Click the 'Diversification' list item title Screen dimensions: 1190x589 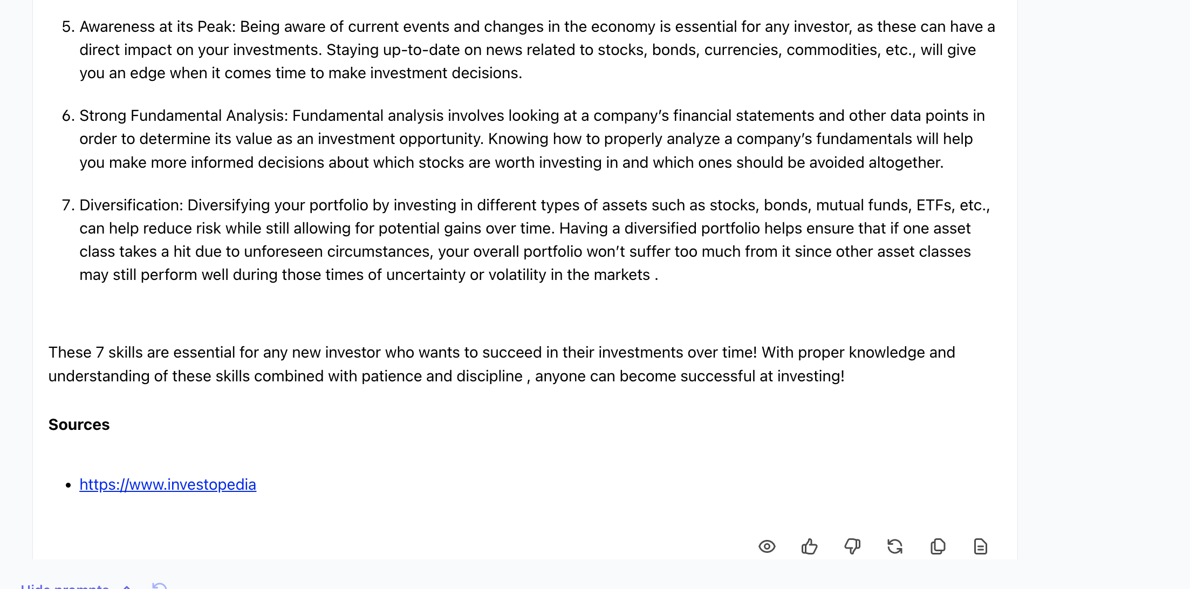[131, 205]
